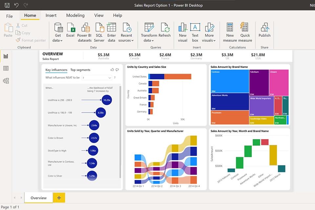This screenshot has height=210, width=315.
Task: Switch to the Insert ribbon tab
Action: click(x=51, y=15)
